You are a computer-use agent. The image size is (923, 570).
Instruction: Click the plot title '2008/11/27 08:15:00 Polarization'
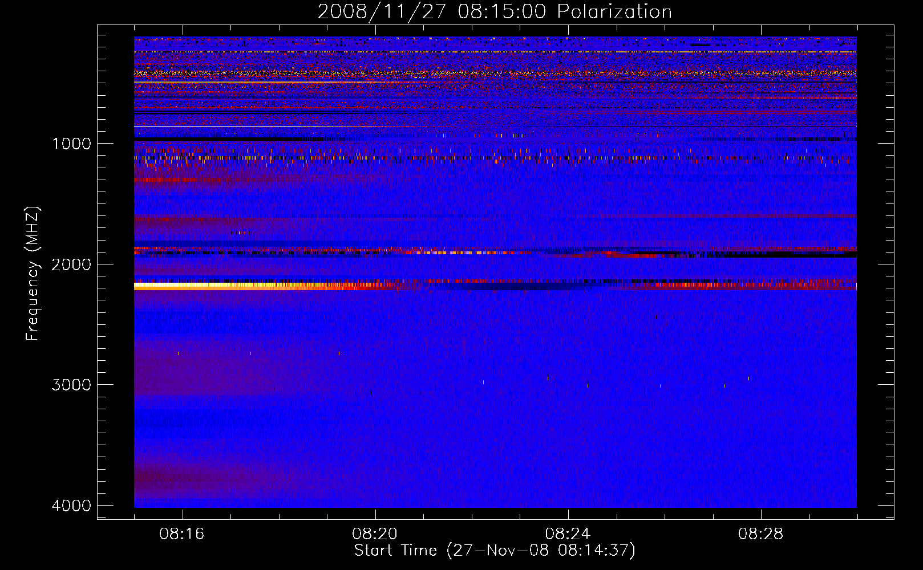[x=495, y=11]
